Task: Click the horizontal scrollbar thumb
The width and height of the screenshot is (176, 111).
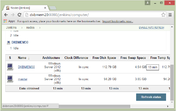Action: pyautogui.click(x=94, y=106)
